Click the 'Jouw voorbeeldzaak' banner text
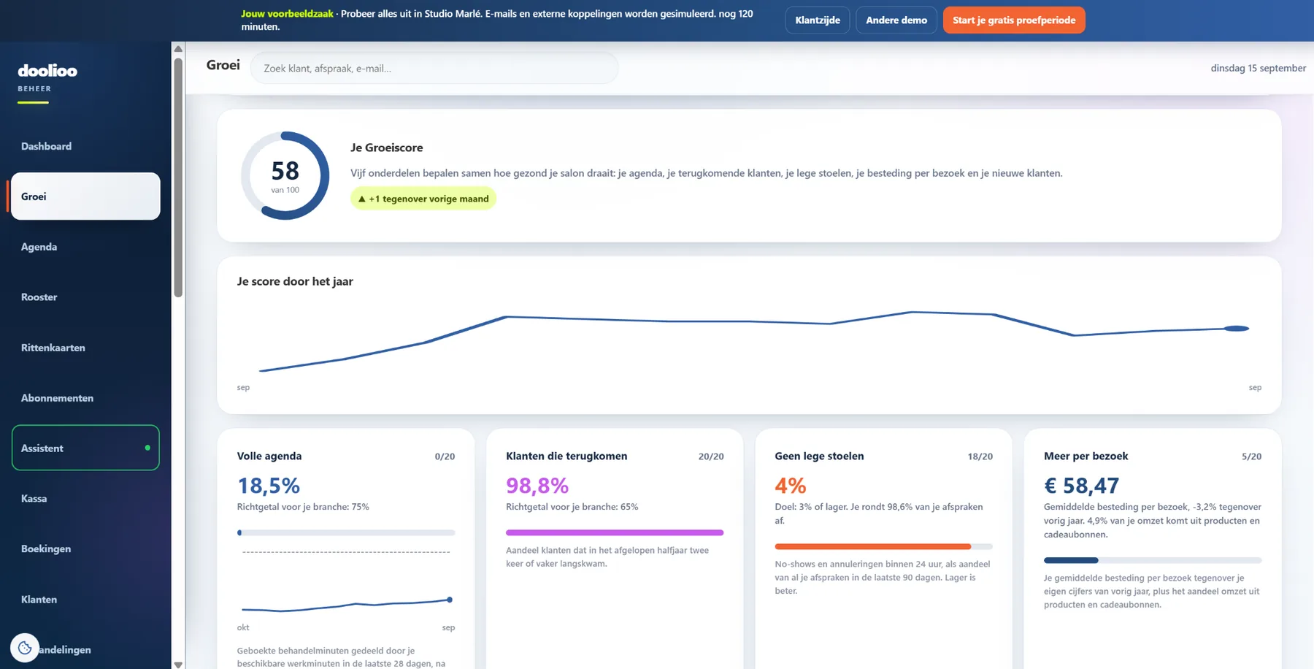The width and height of the screenshot is (1314, 669). [x=287, y=14]
